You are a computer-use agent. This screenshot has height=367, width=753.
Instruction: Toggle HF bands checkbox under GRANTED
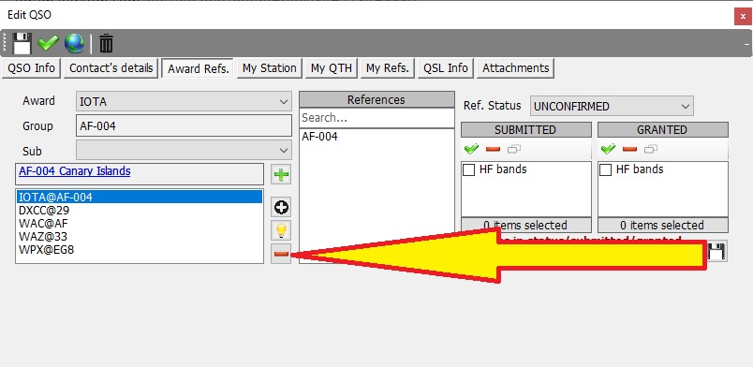point(606,170)
